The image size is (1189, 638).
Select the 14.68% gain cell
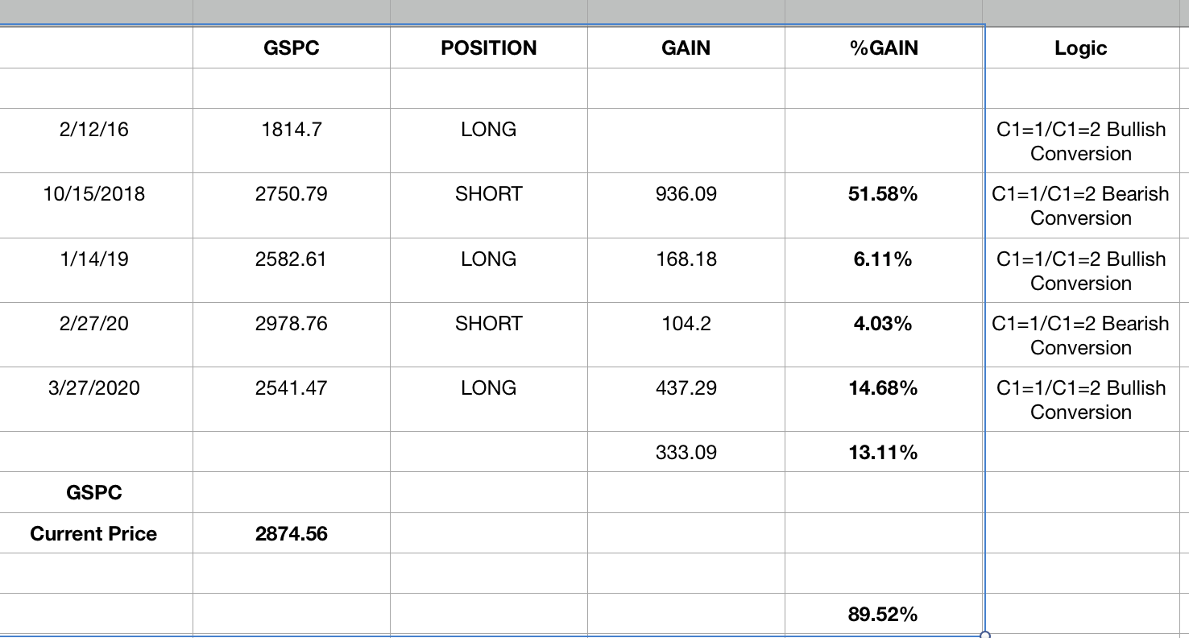(x=883, y=388)
